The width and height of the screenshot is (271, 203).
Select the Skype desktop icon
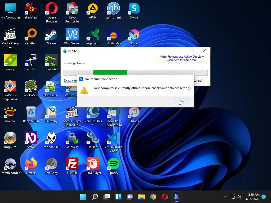tap(134, 11)
